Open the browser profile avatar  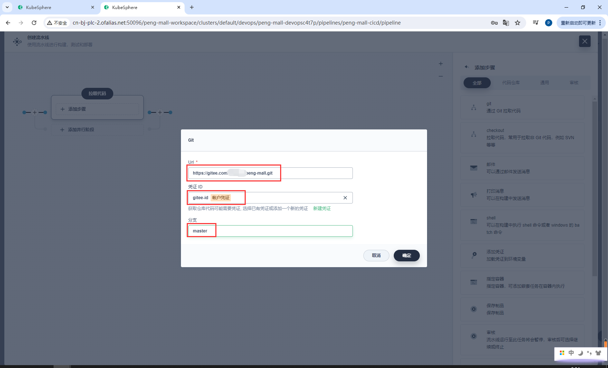click(549, 23)
